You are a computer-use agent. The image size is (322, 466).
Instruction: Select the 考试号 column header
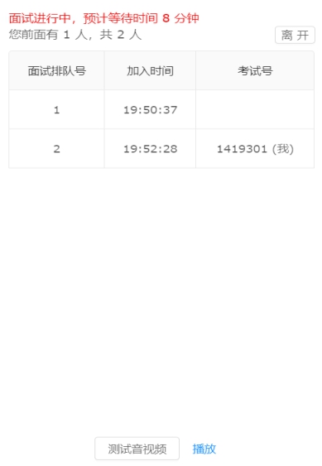click(x=255, y=70)
